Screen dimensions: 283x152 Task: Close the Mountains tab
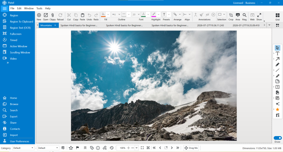coord(55,25)
